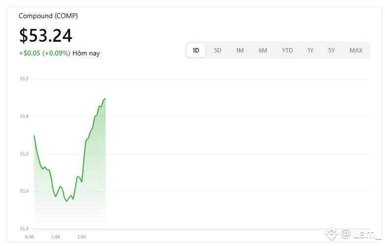
Task: Switch chart to 5Y range
Action: tap(331, 50)
